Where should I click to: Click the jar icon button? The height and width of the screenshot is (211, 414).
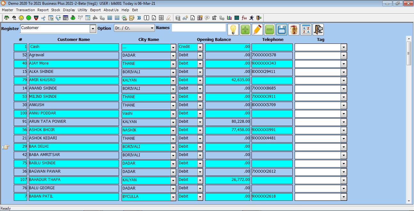[x=294, y=30]
